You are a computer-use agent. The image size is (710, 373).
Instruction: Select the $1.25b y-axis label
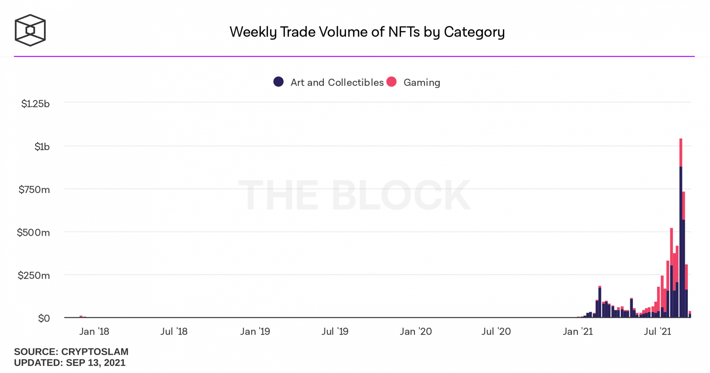[35, 104]
